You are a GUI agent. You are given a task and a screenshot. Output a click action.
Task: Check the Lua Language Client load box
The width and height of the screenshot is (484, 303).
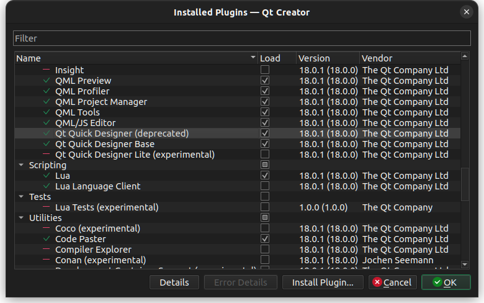click(x=265, y=186)
